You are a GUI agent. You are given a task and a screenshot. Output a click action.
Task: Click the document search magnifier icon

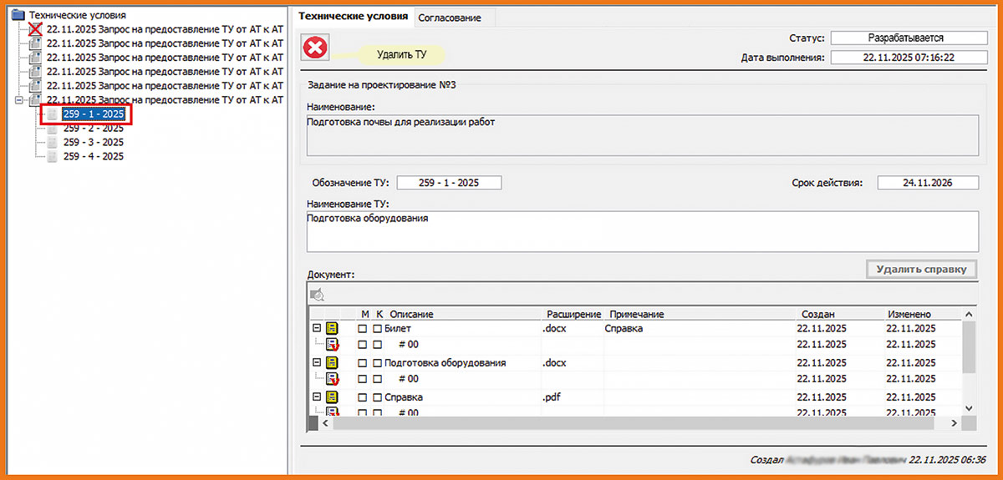tap(317, 294)
